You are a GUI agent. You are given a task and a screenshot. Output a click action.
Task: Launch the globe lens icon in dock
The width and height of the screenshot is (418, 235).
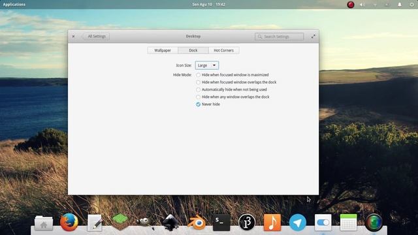click(x=374, y=223)
